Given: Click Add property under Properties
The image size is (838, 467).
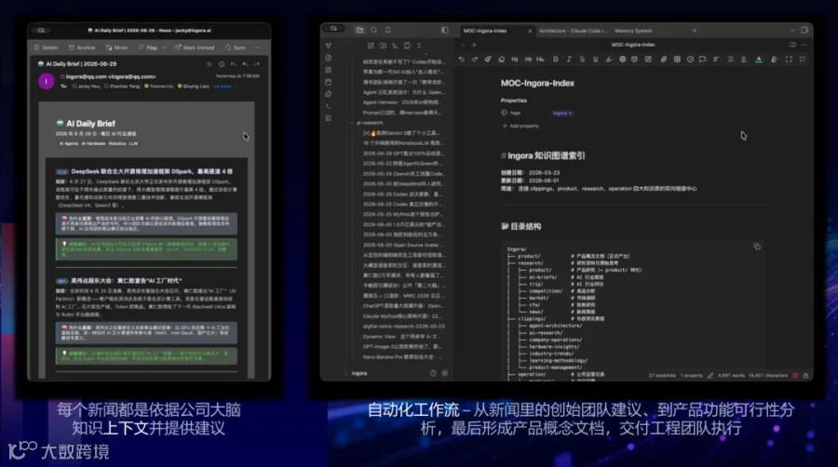Looking at the screenshot, I should 520,126.
